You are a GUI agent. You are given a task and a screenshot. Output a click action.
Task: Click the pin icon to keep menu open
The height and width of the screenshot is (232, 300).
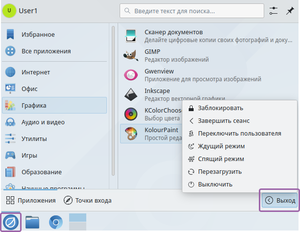pos(290,10)
